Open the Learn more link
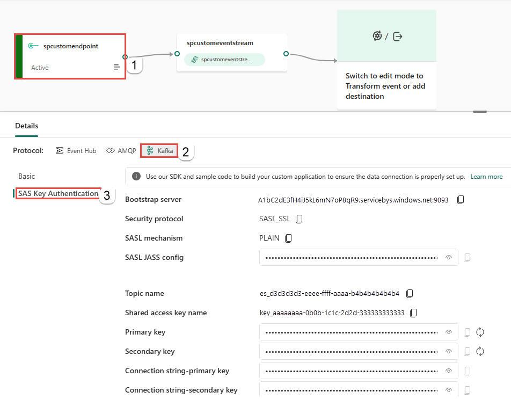 point(486,177)
